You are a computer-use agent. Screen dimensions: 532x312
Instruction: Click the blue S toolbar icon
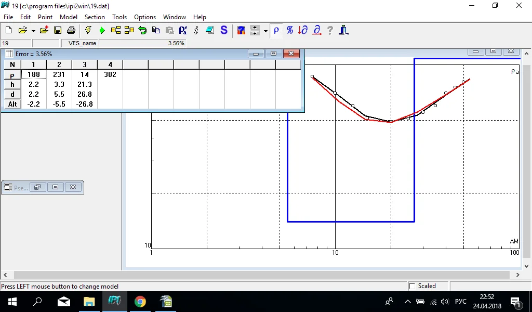point(224,31)
